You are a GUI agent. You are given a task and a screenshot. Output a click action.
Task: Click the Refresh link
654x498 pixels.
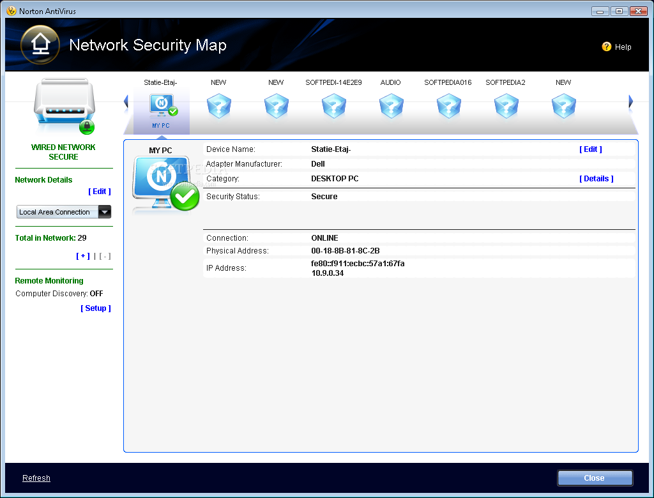[36, 478]
